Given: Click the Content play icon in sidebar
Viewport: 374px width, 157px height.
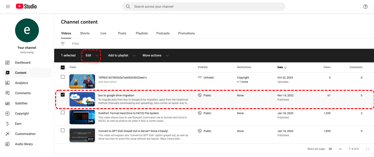Looking at the screenshot, I should point(8,73).
